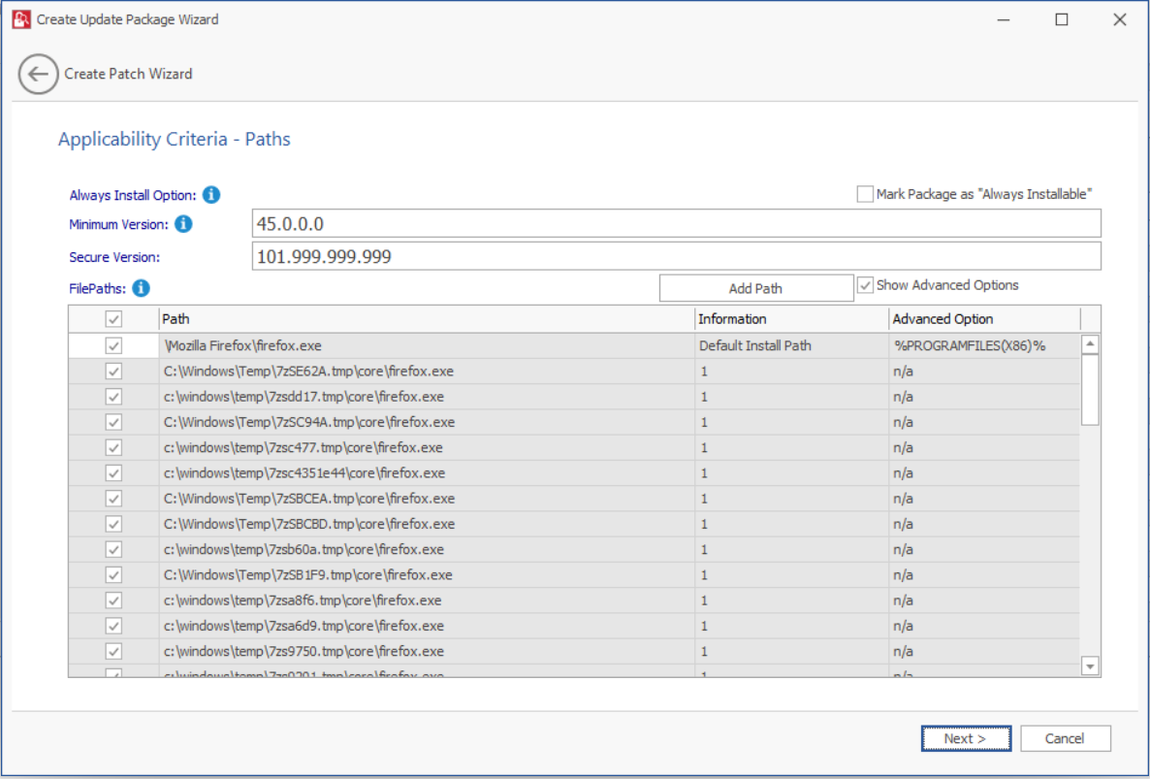Click the Default Install Path information cell
The height and width of the screenshot is (779, 1150).
(x=791, y=345)
